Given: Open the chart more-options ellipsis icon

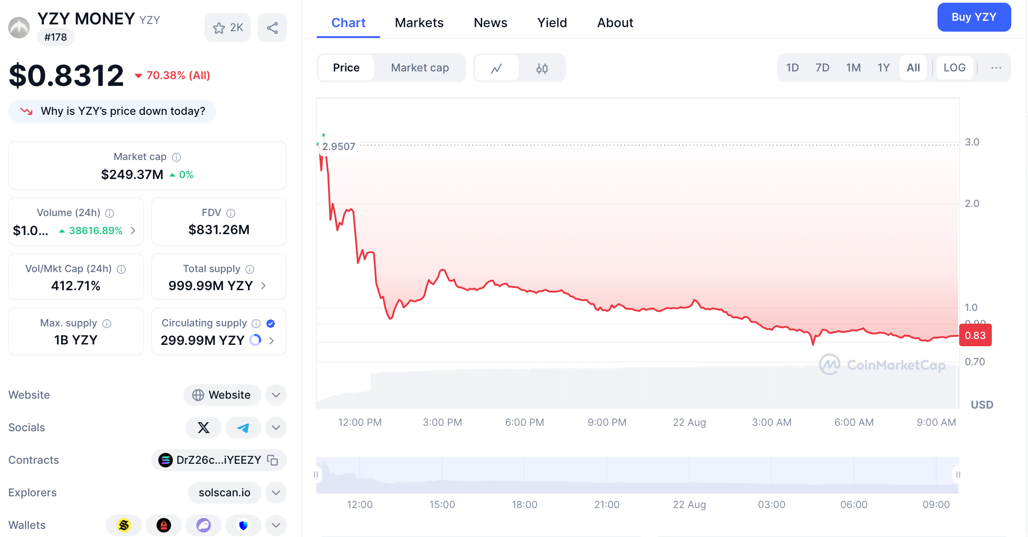Looking at the screenshot, I should tap(996, 68).
